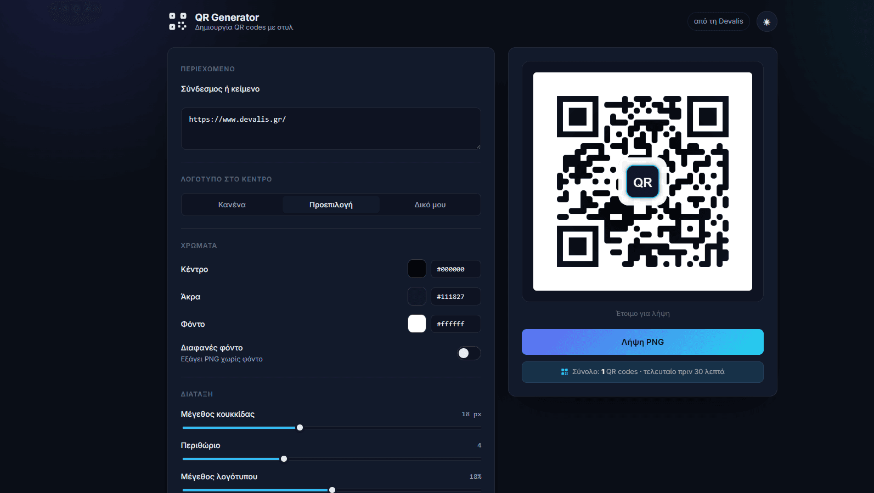Click the 'Δημιουργία QR codes με στυλ' subtitle
This screenshot has height=493, width=874.
click(x=244, y=27)
